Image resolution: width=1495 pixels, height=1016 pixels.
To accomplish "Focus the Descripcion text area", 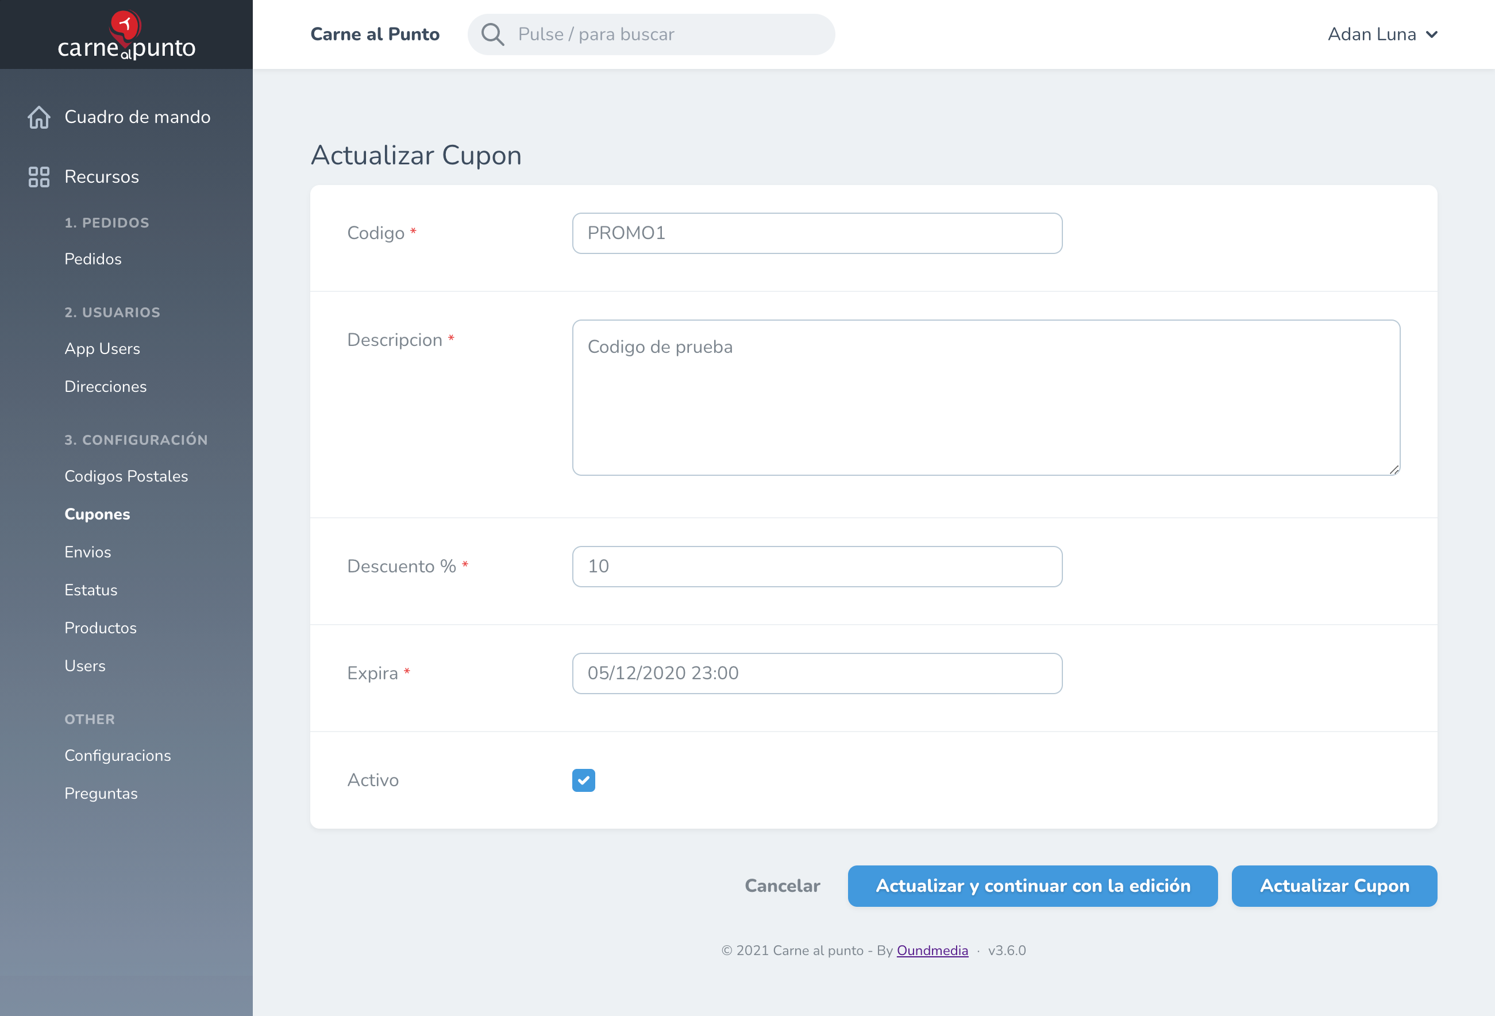I will point(986,398).
